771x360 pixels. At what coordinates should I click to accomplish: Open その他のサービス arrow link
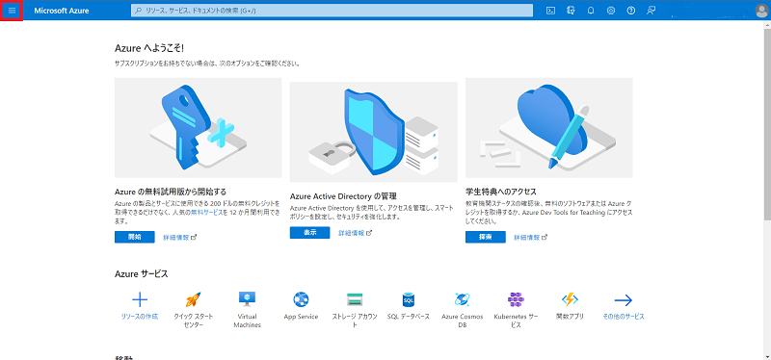point(623,300)
